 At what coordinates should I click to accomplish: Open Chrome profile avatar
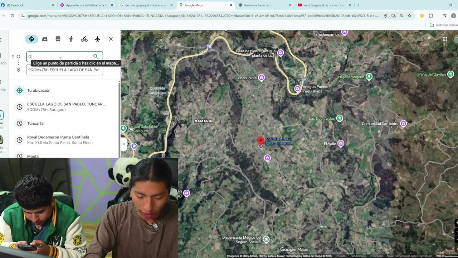pos(454,16)
